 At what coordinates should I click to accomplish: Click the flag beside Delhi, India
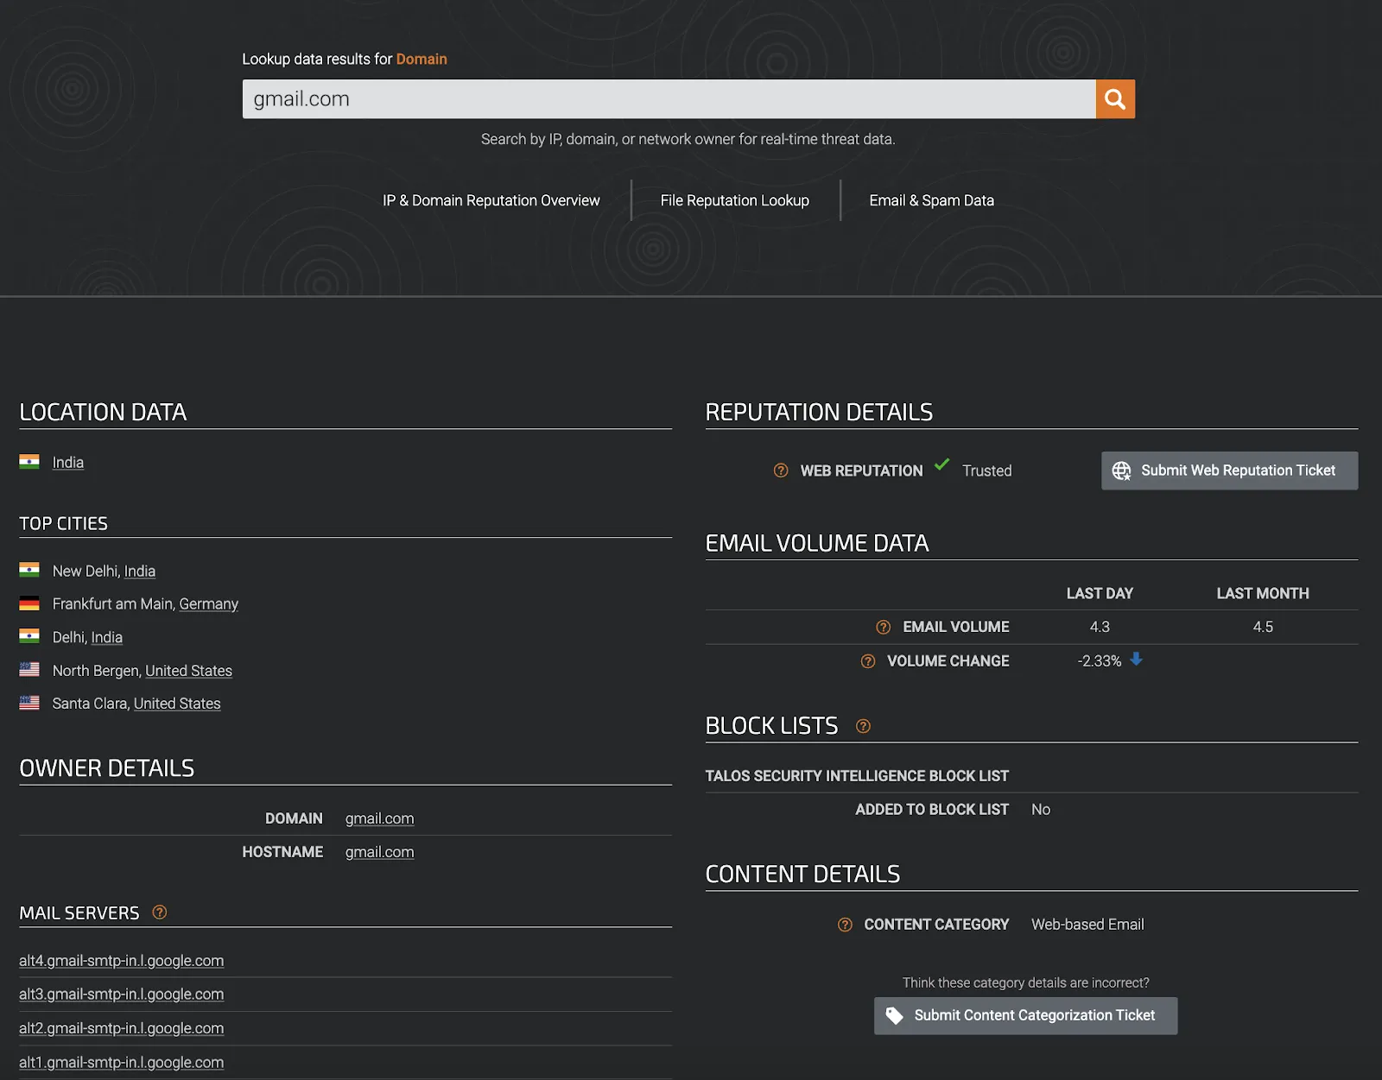(29, 636)
